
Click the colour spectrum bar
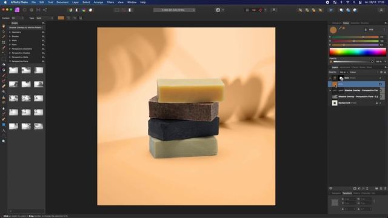[x=358, y=52]
